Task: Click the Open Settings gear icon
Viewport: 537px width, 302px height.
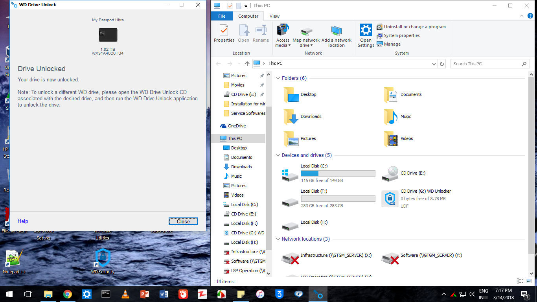Action: (x=366, y=35)
